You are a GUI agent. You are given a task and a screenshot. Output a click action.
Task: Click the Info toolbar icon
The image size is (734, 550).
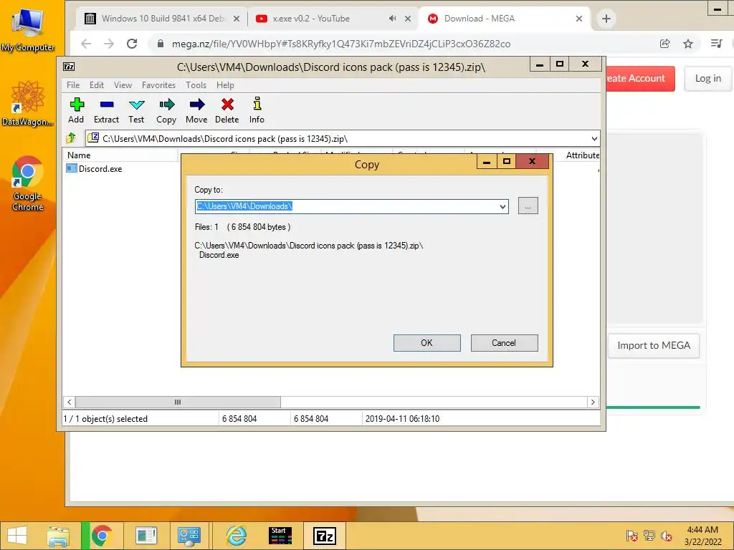tap(257, 110)
